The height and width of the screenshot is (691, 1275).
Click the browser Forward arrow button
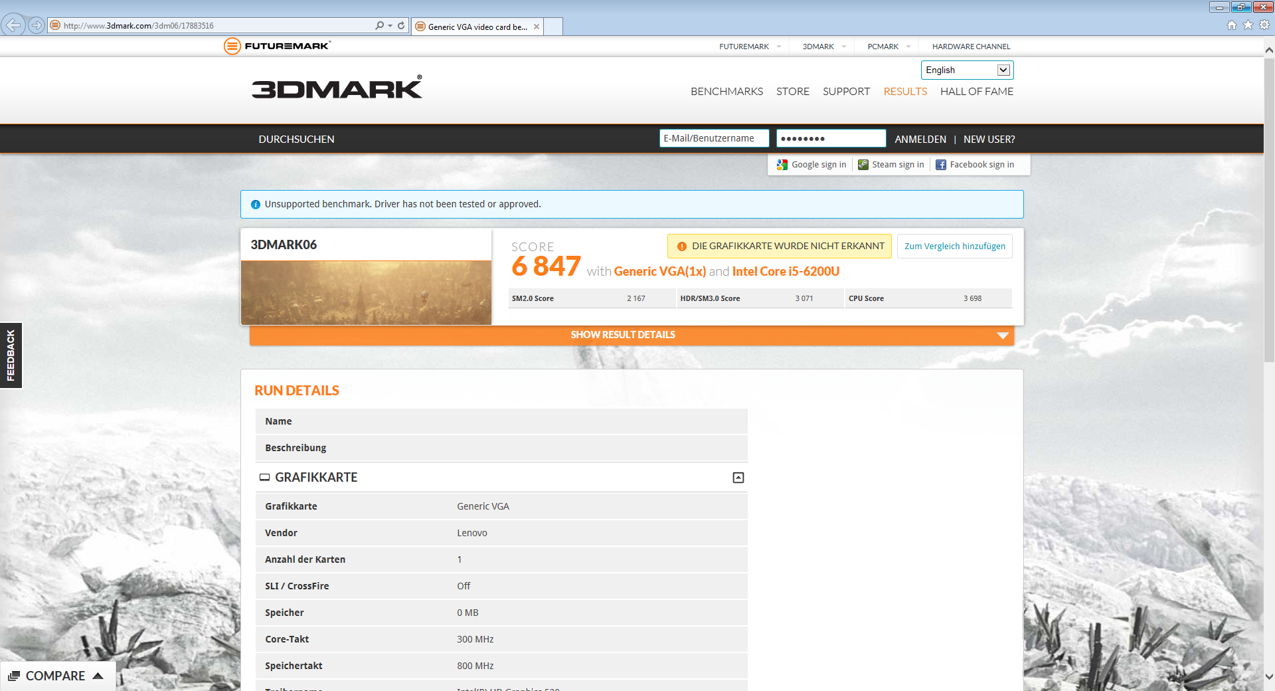(x=37, y=25)
